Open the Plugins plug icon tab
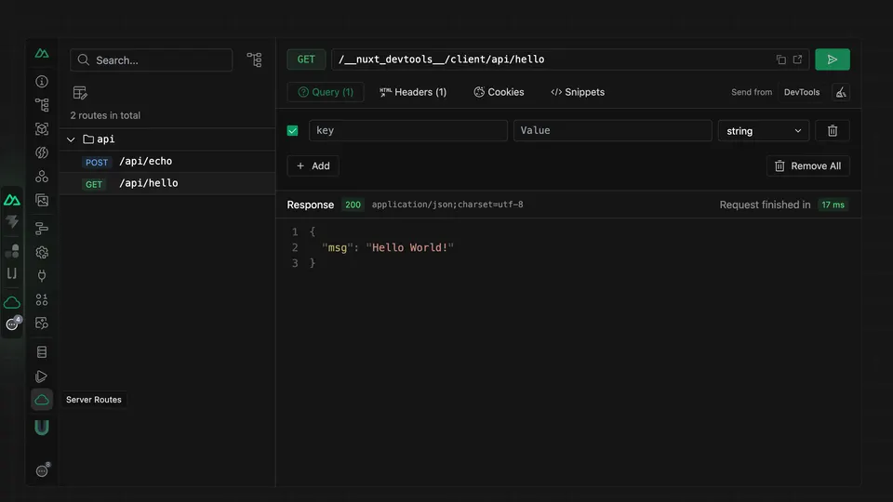This screenshot has width=893, height=502. click(42, 276)
